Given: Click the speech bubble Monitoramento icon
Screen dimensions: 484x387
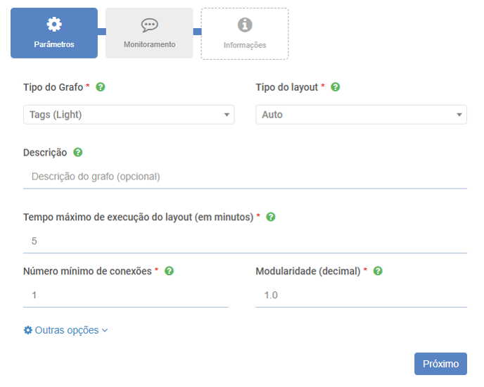Looking at the screenshot, I should pos(150,25).
